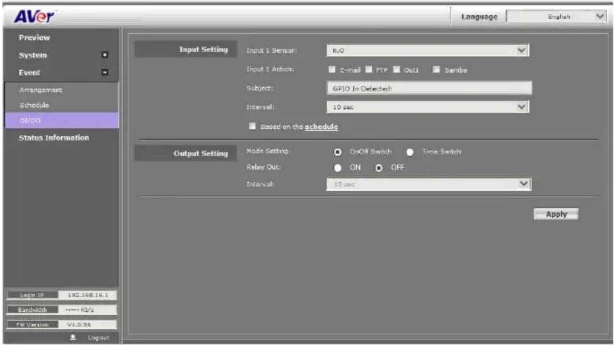Image resolution: width=614 pixels, height=345 pixels.
Task: Select Time Switch mode radio button
Action: pyautogui.click(x=410, y=152)
